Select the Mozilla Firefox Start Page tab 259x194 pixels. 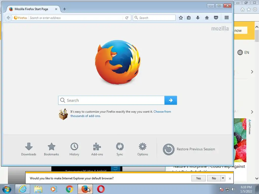(31, 9)
